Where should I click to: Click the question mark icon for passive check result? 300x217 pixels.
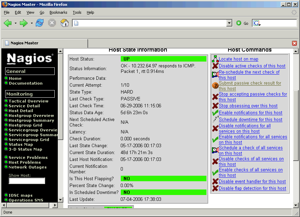pos(215,86)
